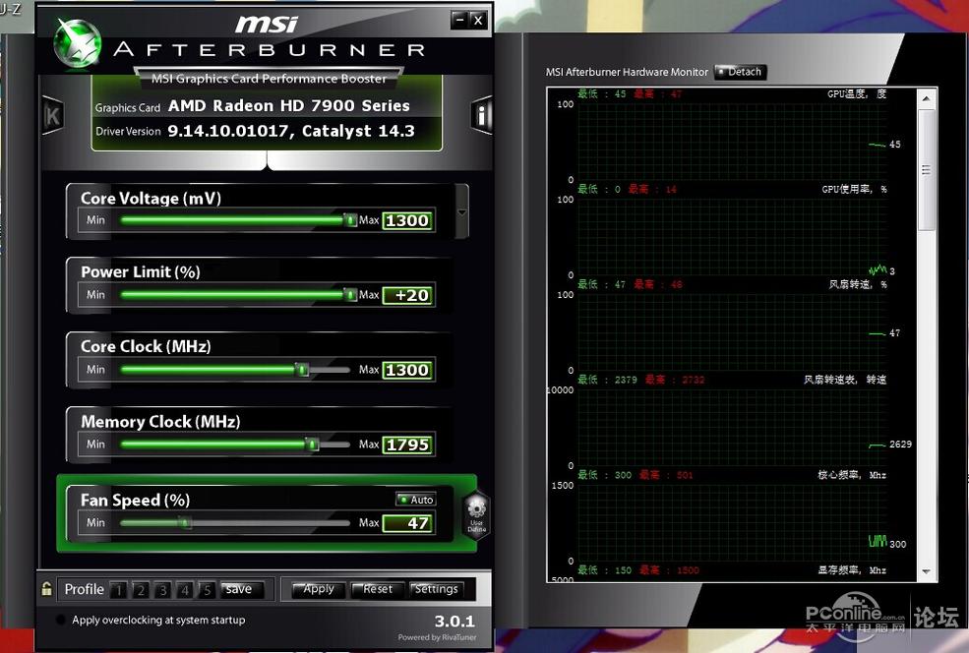Click the hardware monitor scroll down arrow
This screenshot has width=969, height=653.
[x=926, y=571]
